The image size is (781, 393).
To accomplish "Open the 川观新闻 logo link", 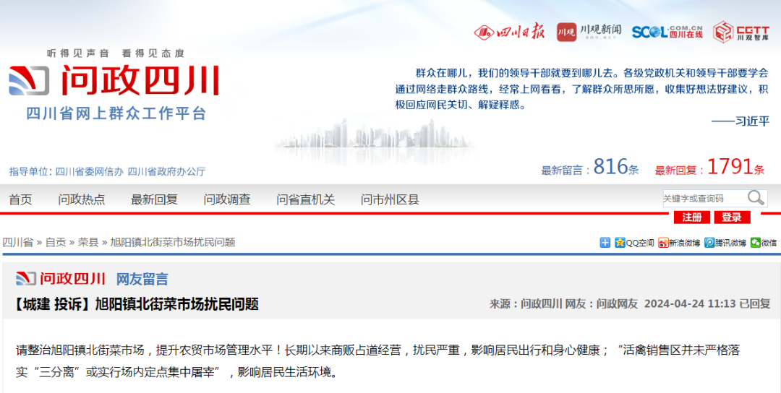I will 589,32.
